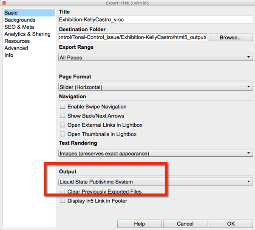Click the Help button

coord(139,224)
